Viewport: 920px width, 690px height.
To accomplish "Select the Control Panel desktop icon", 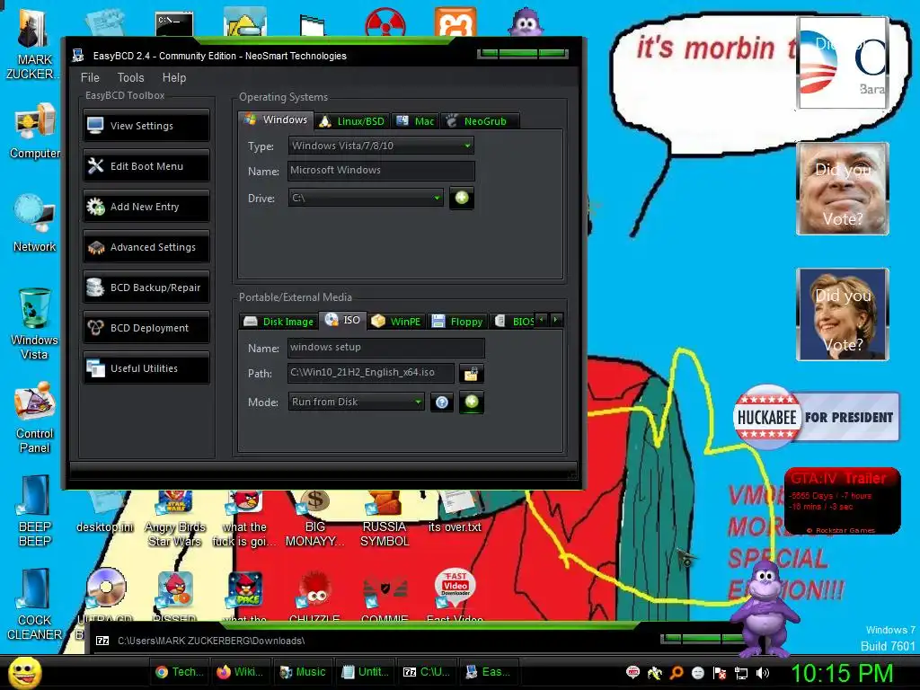I will tap(35, 418).
